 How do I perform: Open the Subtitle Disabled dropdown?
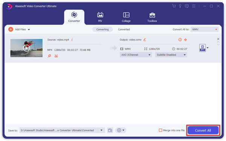[x=171, y=55]
